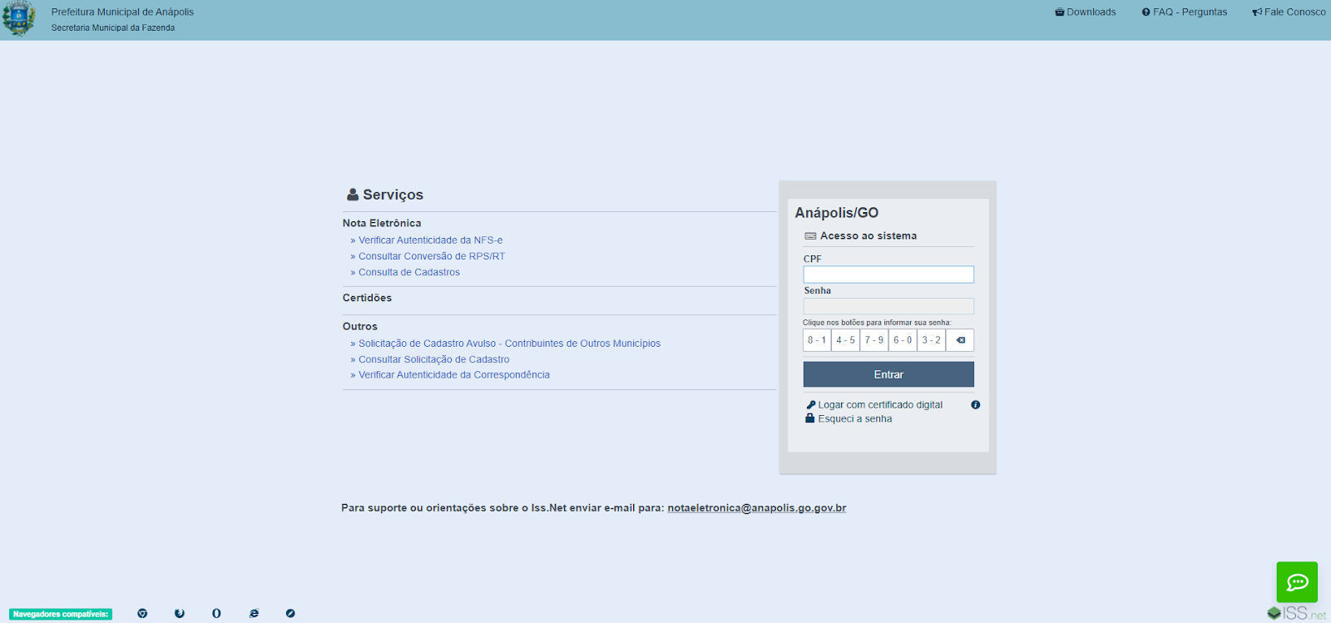Submit login with Entrar button
1331x623 pixels.
click(888, 374)
